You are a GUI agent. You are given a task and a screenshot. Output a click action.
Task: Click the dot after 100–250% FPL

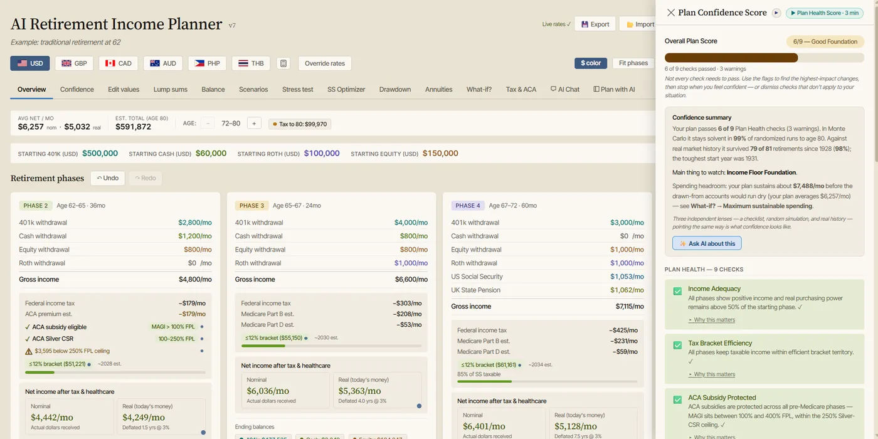point(201,339)
